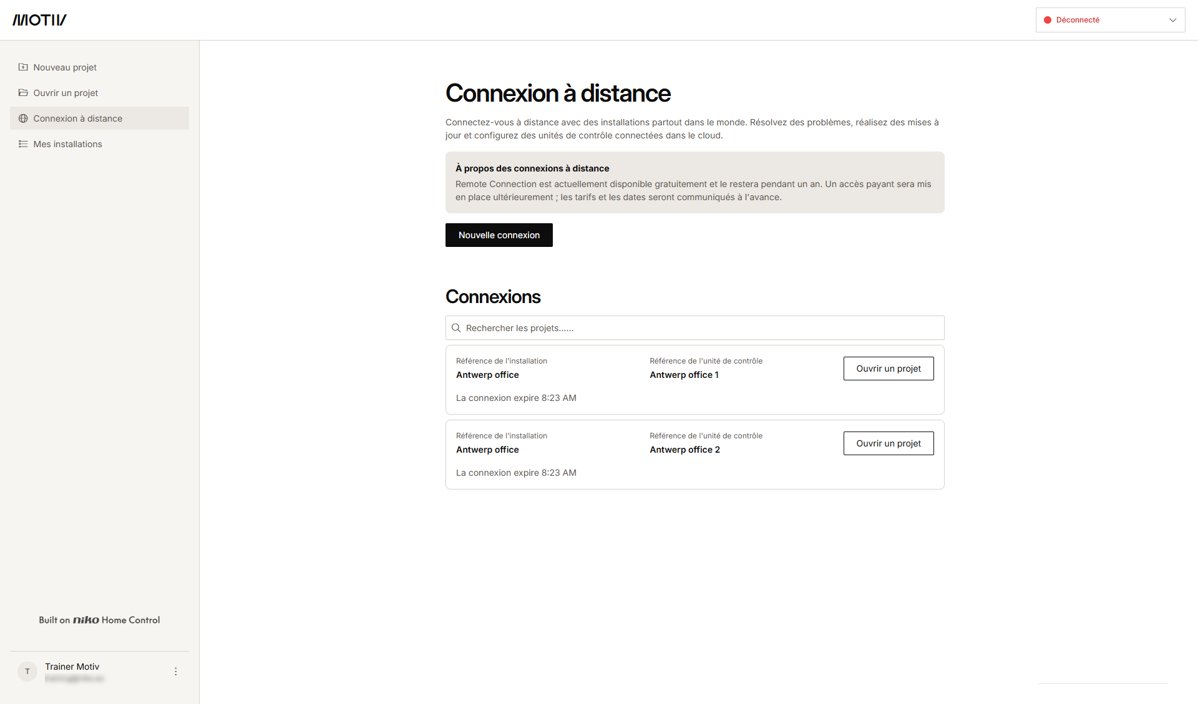Click the globe icon for Connexion à distance
The height and width of the screenshot is (704, 1198).
[23, 118]
